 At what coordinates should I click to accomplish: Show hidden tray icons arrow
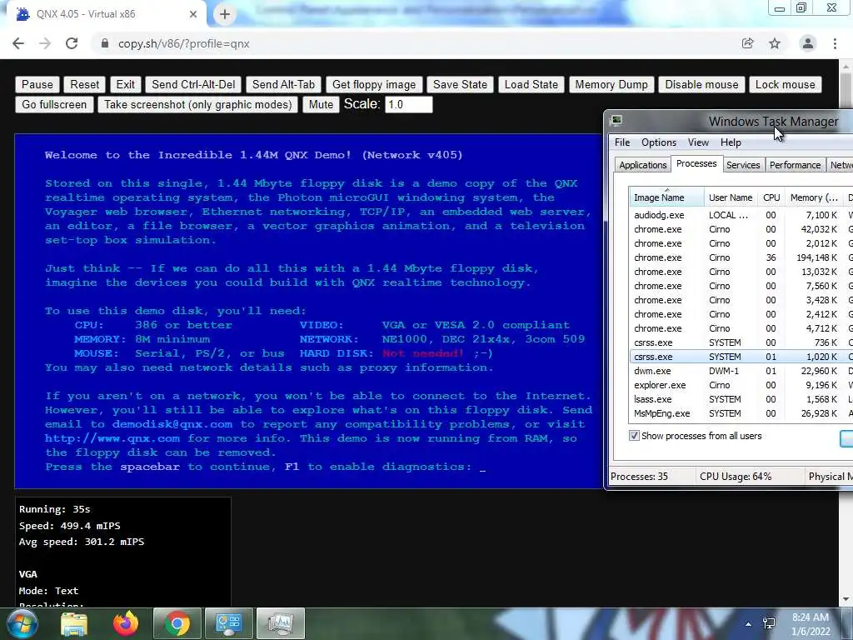749,624
